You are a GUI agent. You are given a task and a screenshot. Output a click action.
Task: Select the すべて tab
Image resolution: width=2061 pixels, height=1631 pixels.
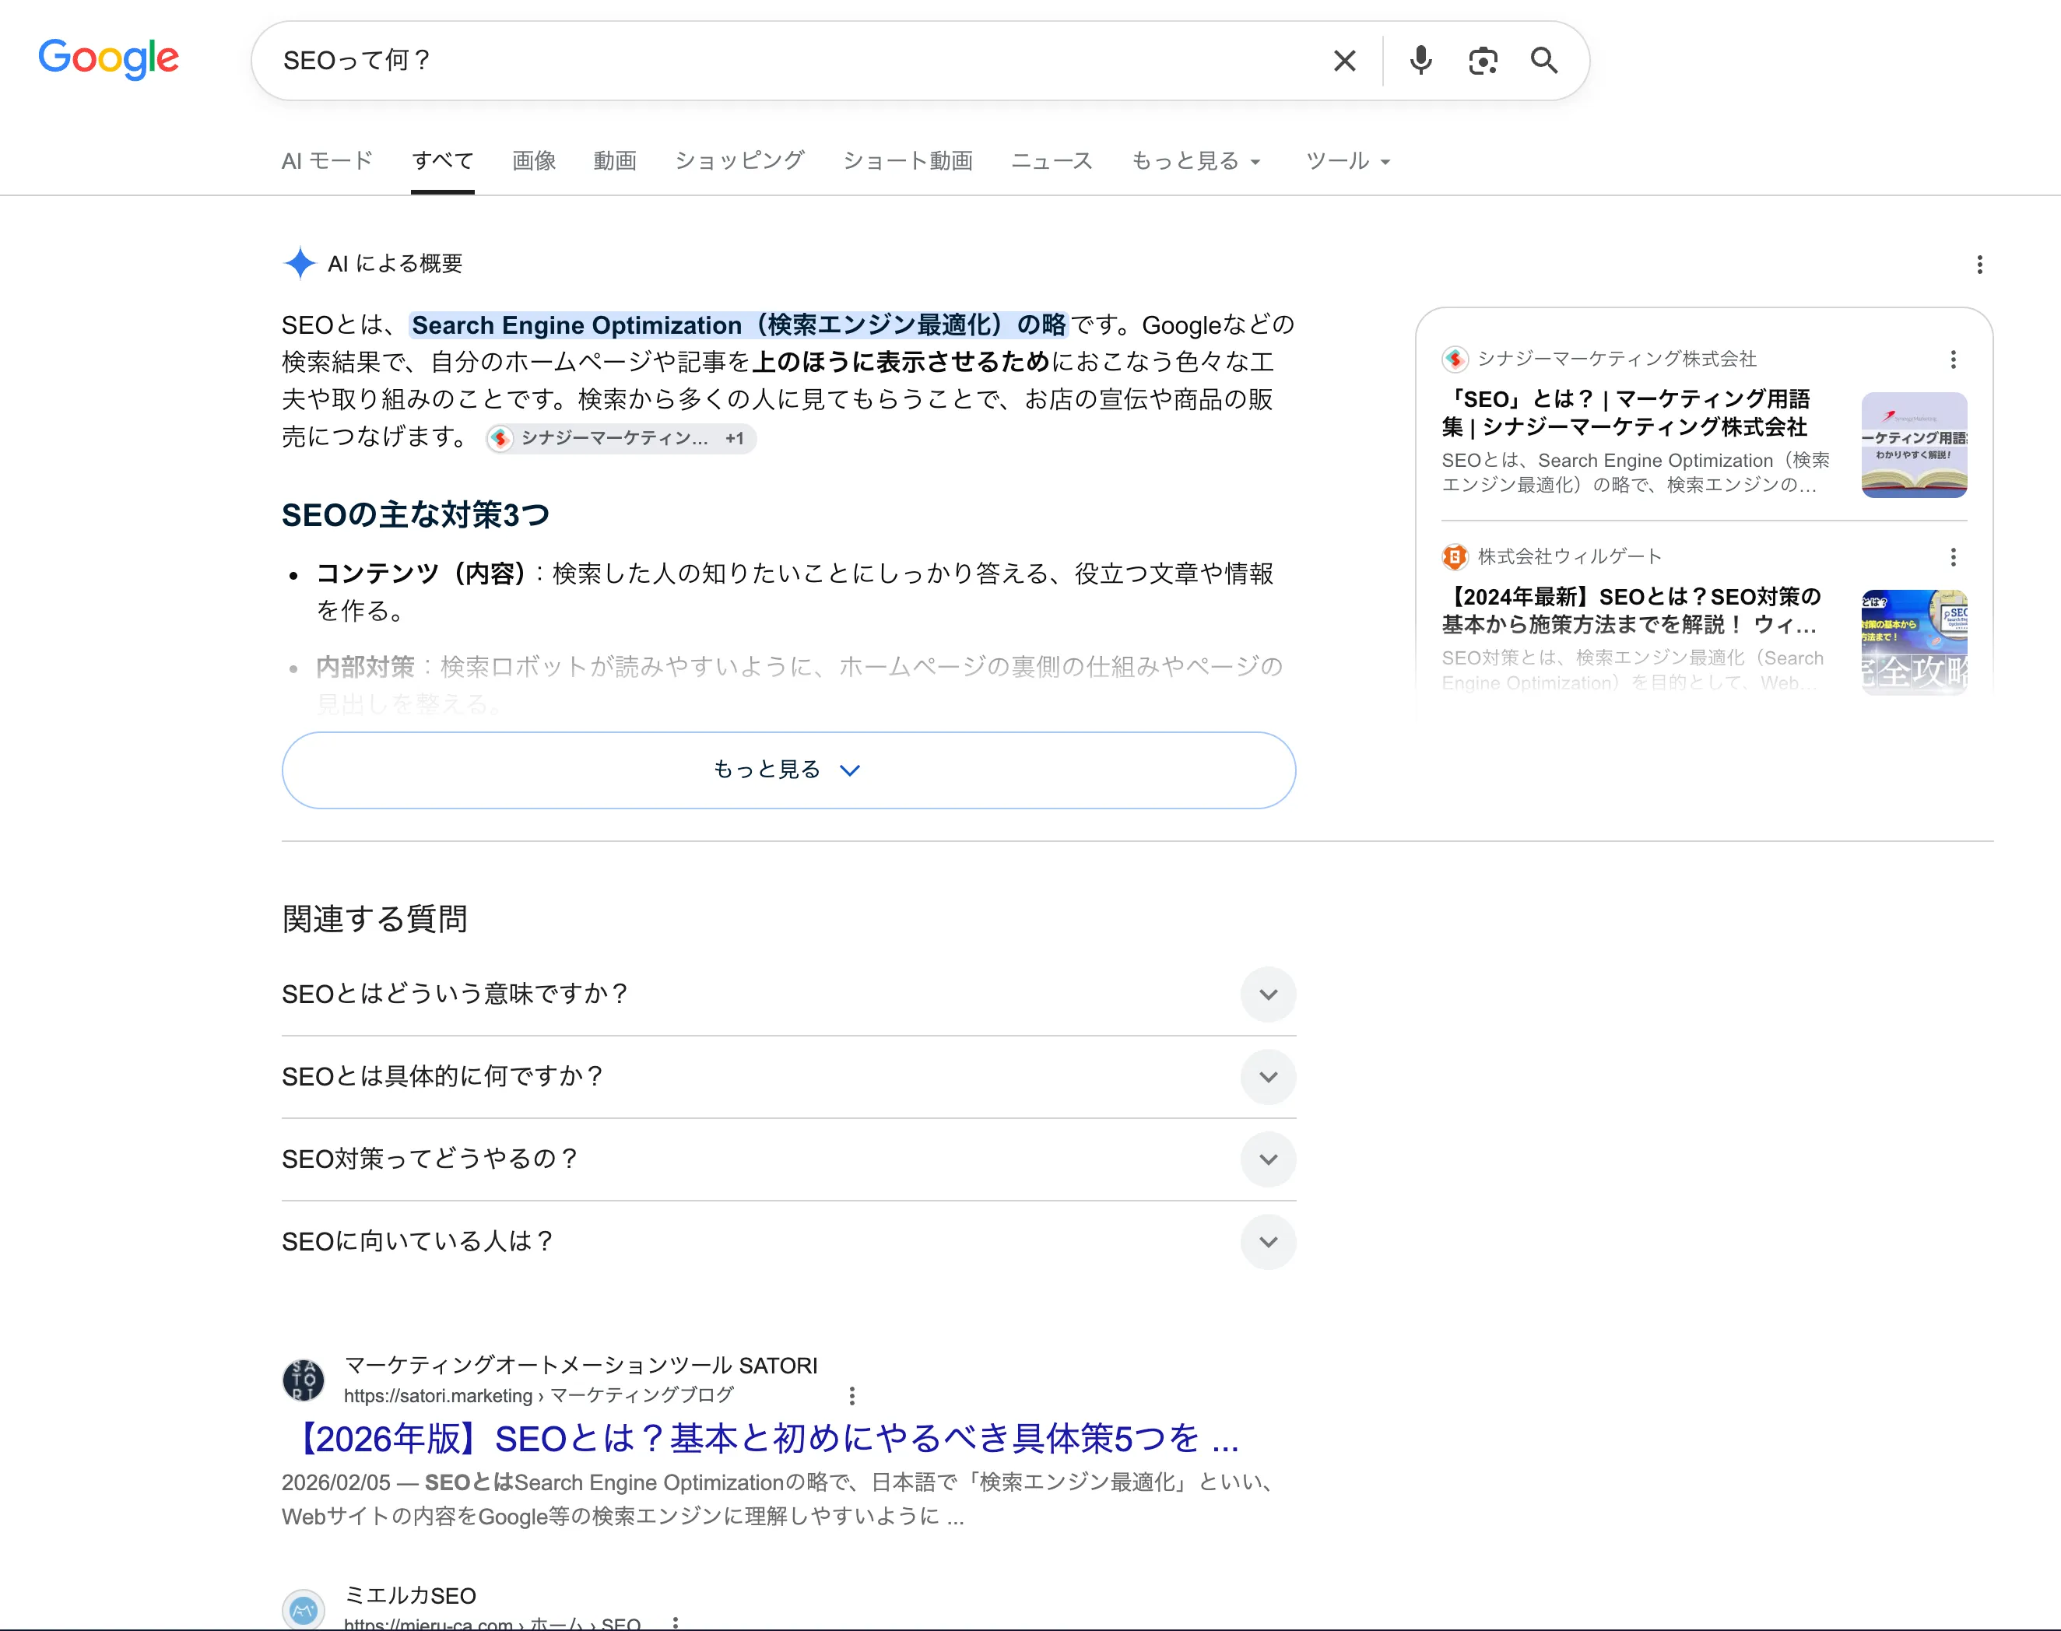[x=442, y=160]
